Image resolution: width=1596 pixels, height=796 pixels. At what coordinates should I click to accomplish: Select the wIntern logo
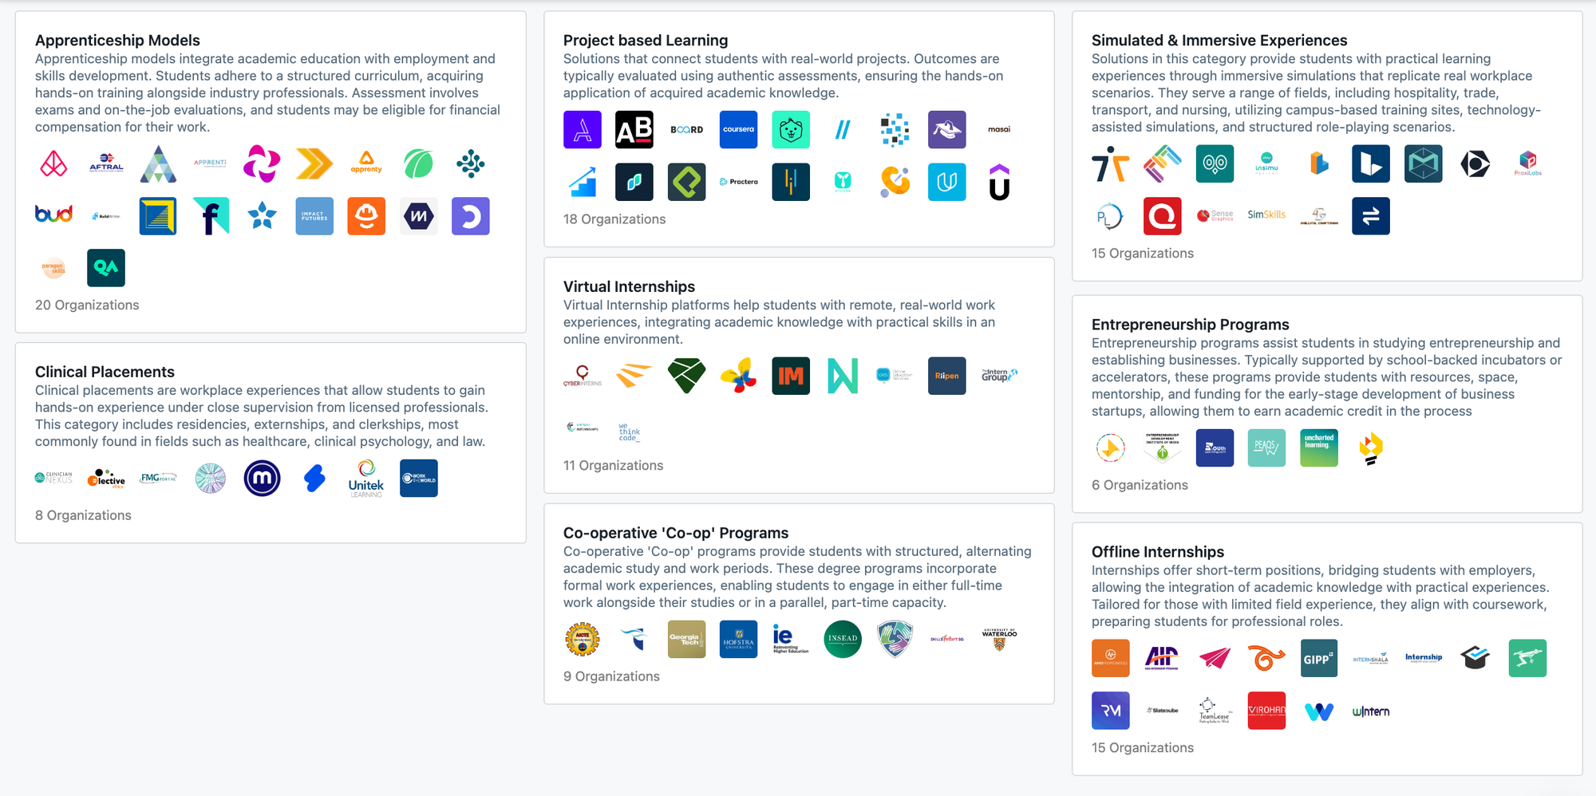coord(1371,711)
